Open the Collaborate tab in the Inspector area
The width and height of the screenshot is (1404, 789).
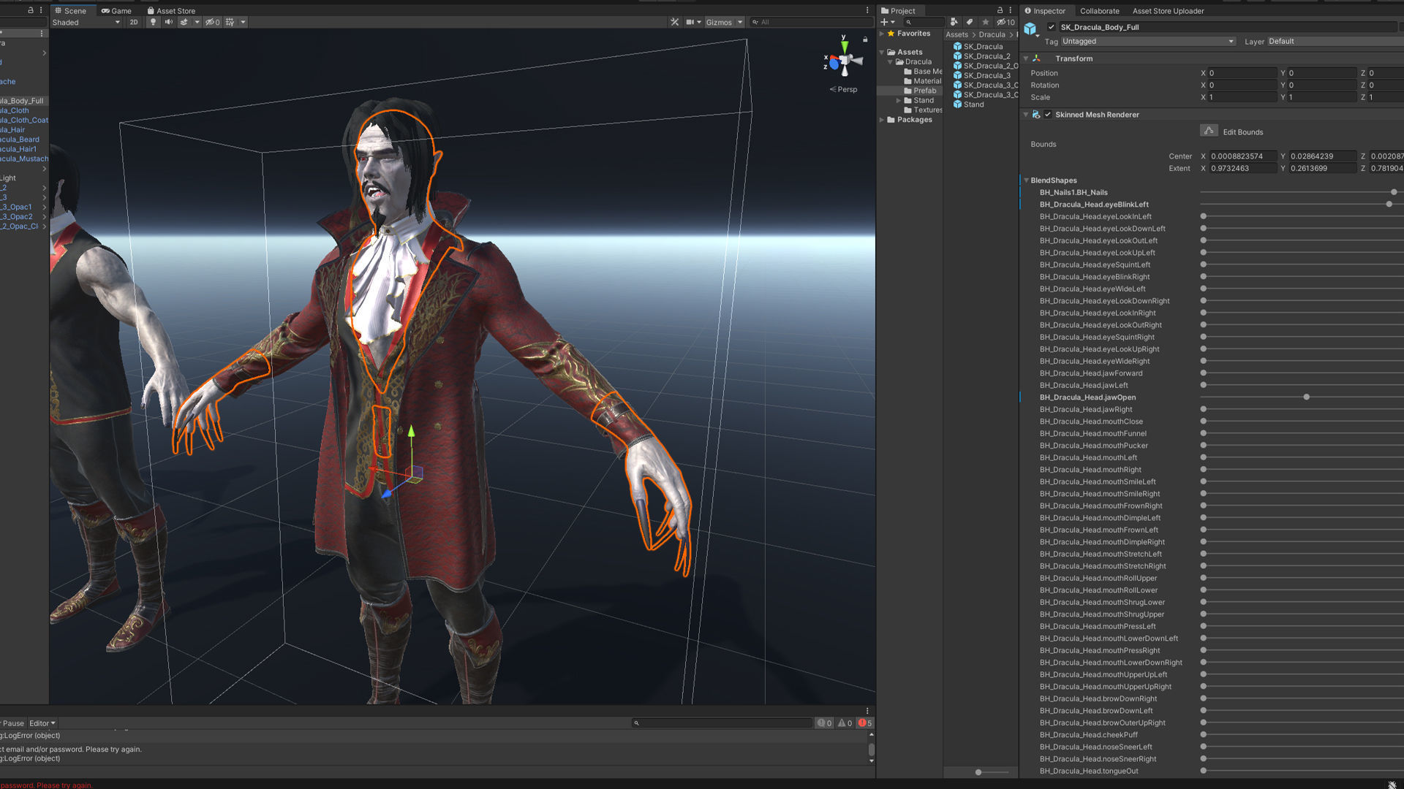pos(1100,11)
